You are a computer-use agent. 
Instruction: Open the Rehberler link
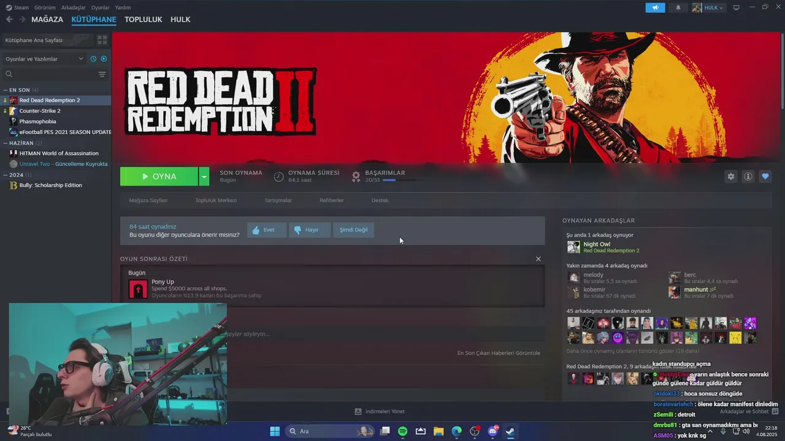click(x=331, y=200)
